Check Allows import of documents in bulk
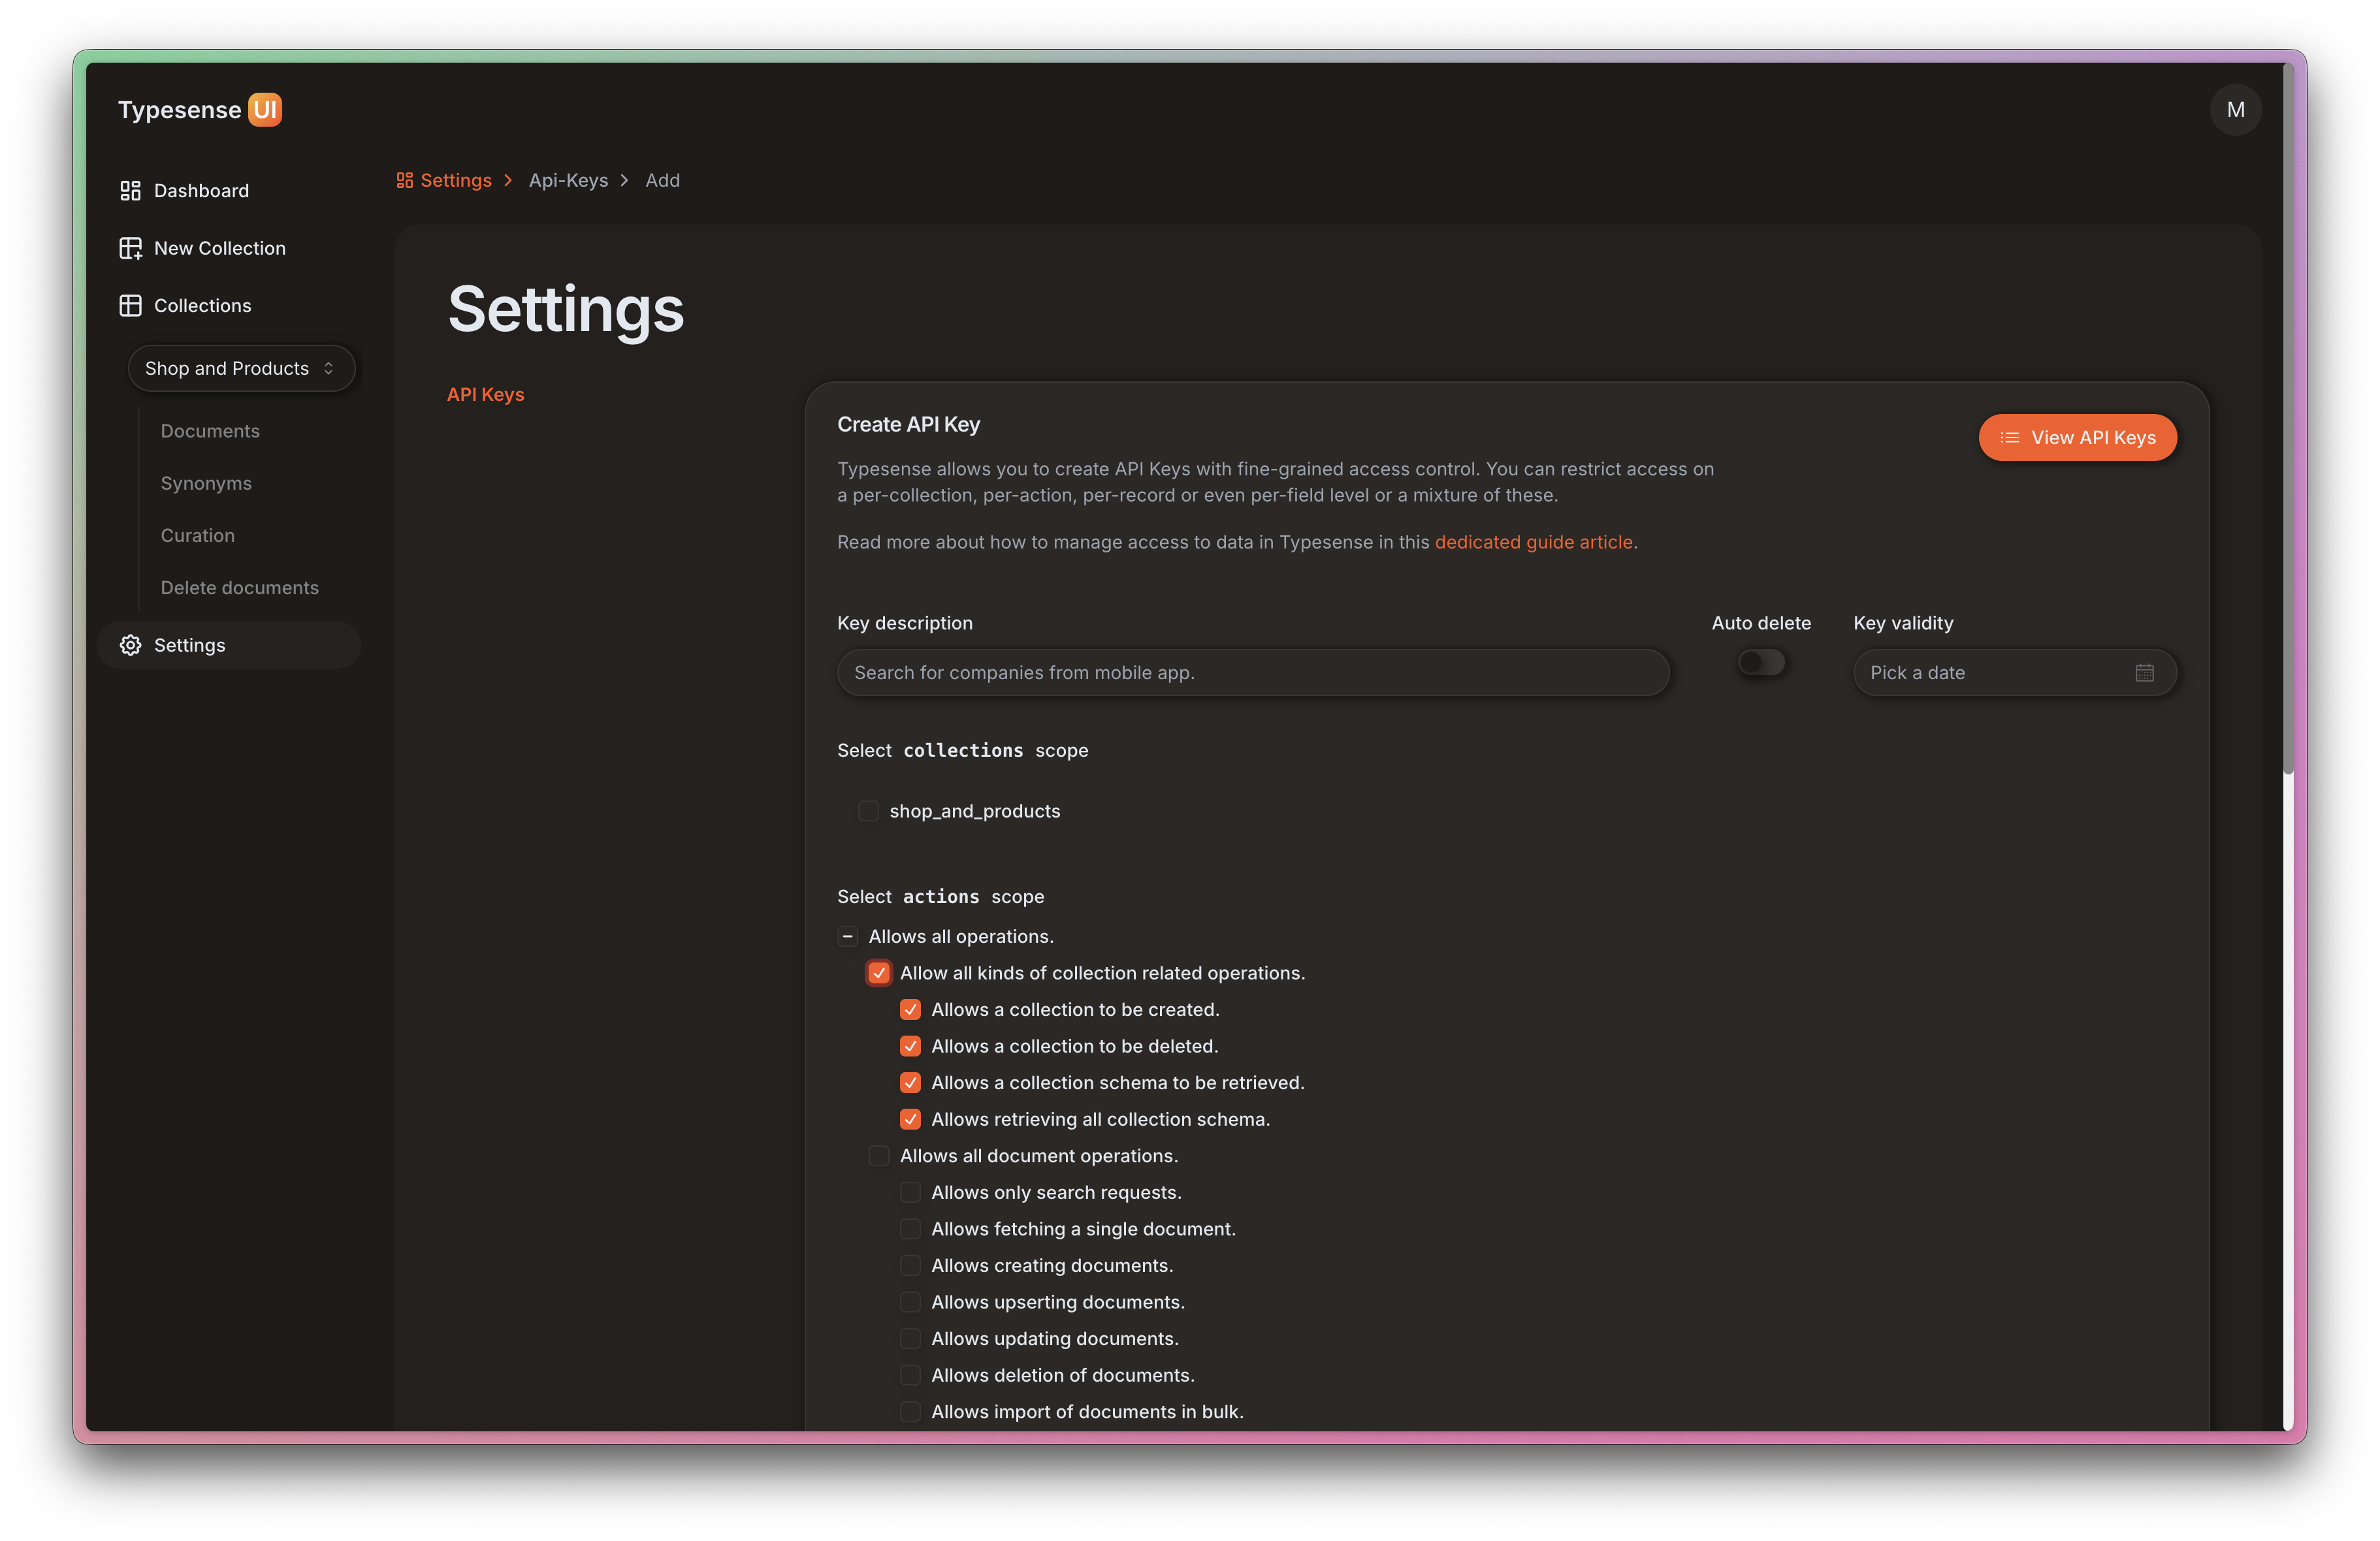The height and width of the screenshot is (1541, 2380). pyautogui.click(x=910, y=1412)
